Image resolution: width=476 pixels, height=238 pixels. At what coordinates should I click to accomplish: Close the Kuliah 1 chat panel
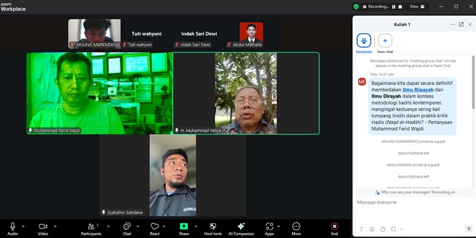coord(469,24)
